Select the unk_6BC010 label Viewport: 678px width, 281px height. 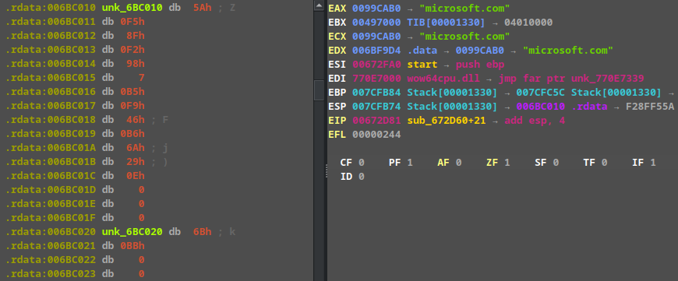132,8
